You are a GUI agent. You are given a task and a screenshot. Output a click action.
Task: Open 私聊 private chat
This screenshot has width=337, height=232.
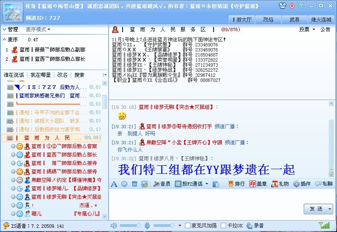pyautogui.click(x=324, y=184)
